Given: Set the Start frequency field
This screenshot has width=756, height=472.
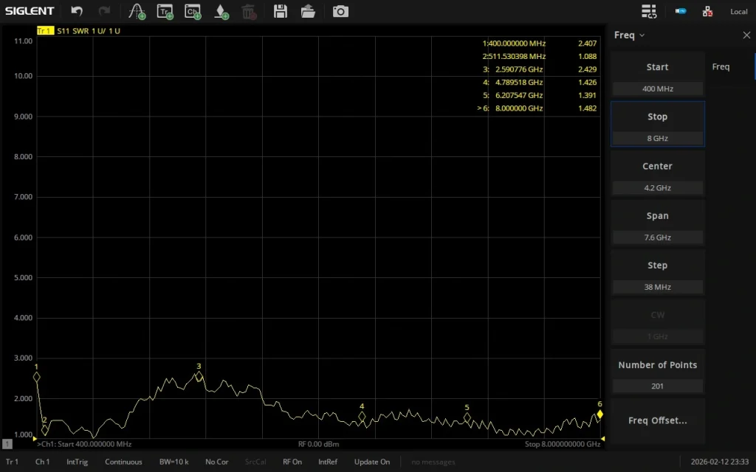Looking at the screenshot, I should [658, 74].
